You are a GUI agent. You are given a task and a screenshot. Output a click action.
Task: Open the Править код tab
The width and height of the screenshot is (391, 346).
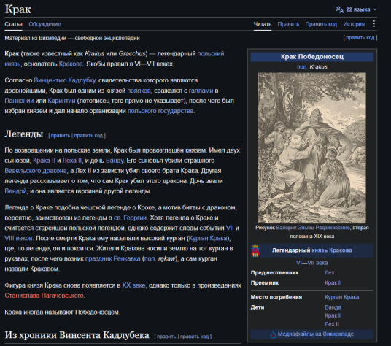pyautogui.click(x=321, y=24)
